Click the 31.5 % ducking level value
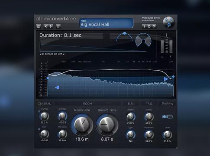210x156 pixels. [167, 141]
